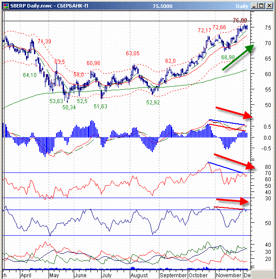
Task: Minimize the SBERP Daily chart window
Action: pyautogui.click(x=255, y=6)
